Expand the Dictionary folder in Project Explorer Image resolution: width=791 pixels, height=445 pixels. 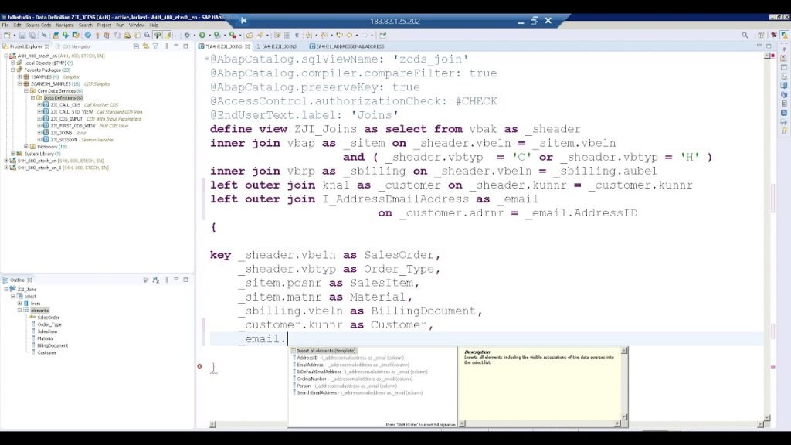(26, 147)
